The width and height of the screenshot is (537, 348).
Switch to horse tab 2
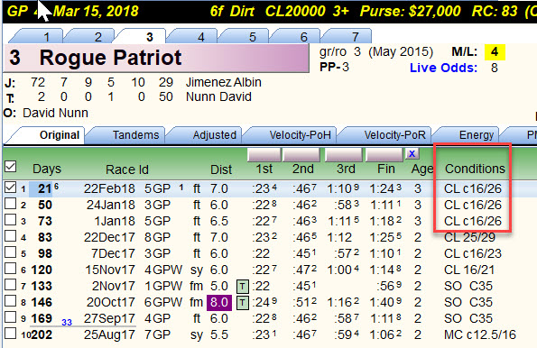(x=89, y=36)
